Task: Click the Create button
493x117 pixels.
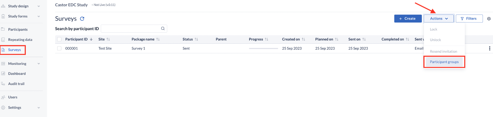Action: (x=408, y=18)
